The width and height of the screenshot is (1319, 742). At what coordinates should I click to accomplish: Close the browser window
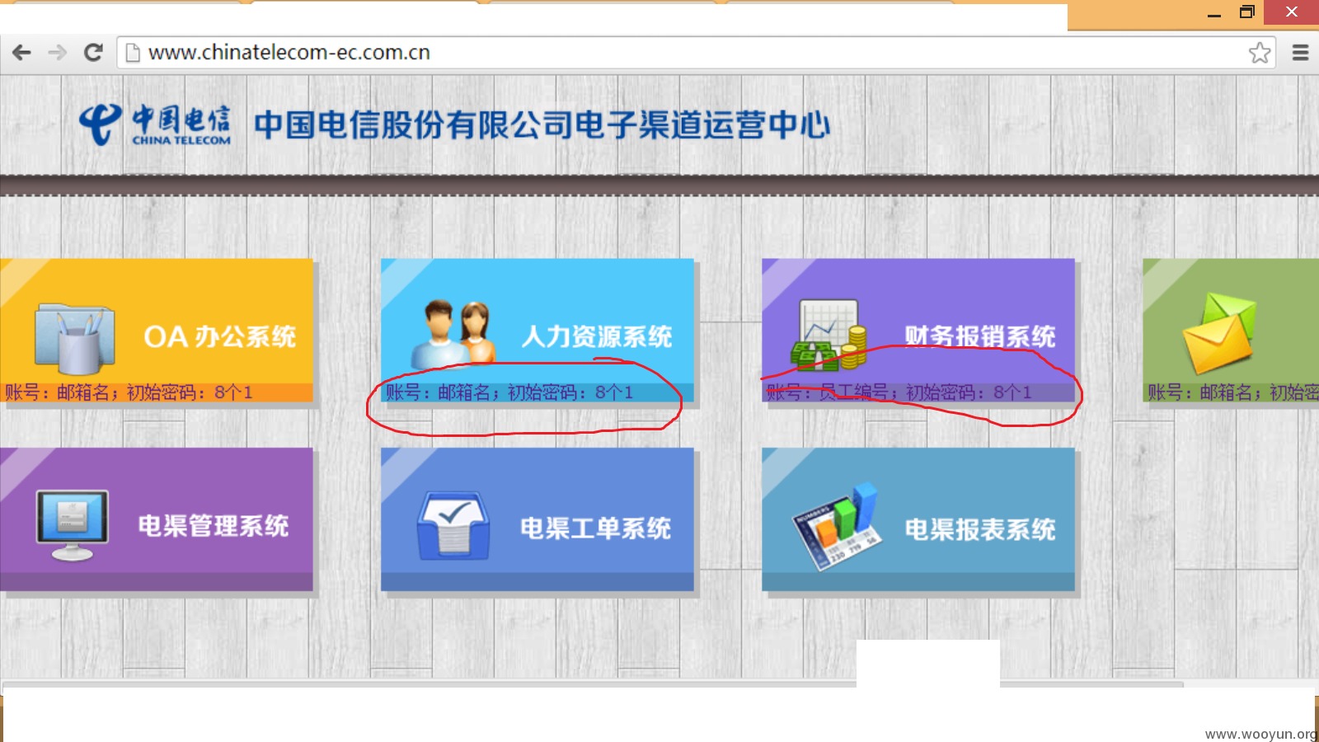tap(1291, 12)
